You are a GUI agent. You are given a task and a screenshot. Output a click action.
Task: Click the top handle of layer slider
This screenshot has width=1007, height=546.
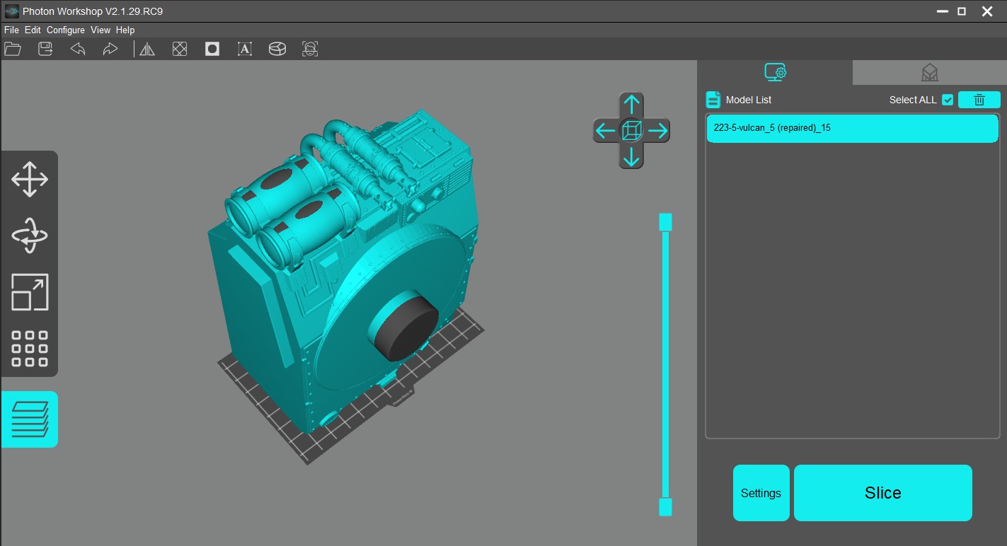coord(665,222)
